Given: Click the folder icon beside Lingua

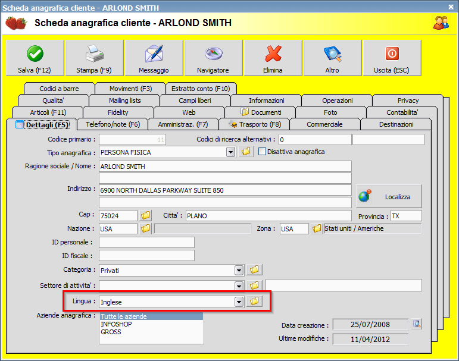Looking at the screenshot, I should (255, 302).
